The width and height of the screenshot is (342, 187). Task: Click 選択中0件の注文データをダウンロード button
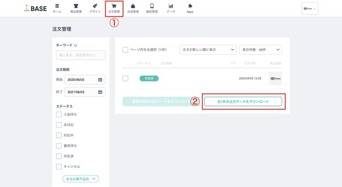pyautogui.click(x=162, y=102)
